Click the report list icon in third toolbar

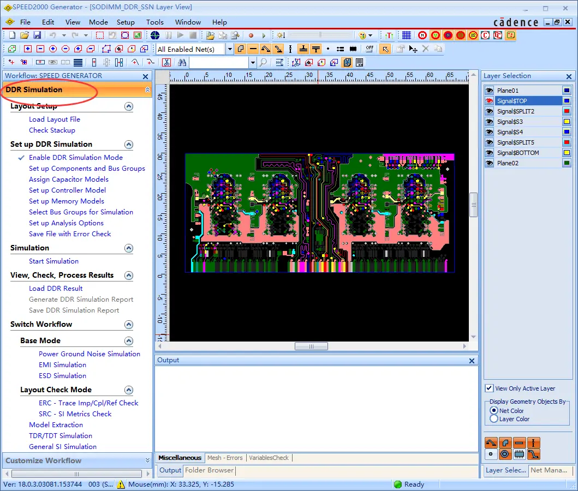(x=359, y=63)
